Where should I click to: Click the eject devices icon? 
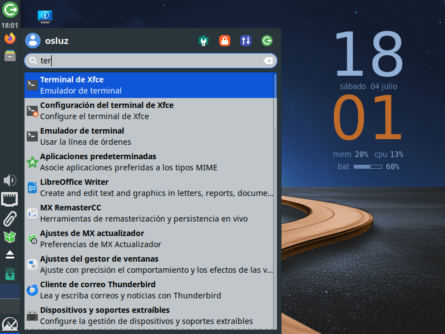pyautogui.click(x=10, y=254)
